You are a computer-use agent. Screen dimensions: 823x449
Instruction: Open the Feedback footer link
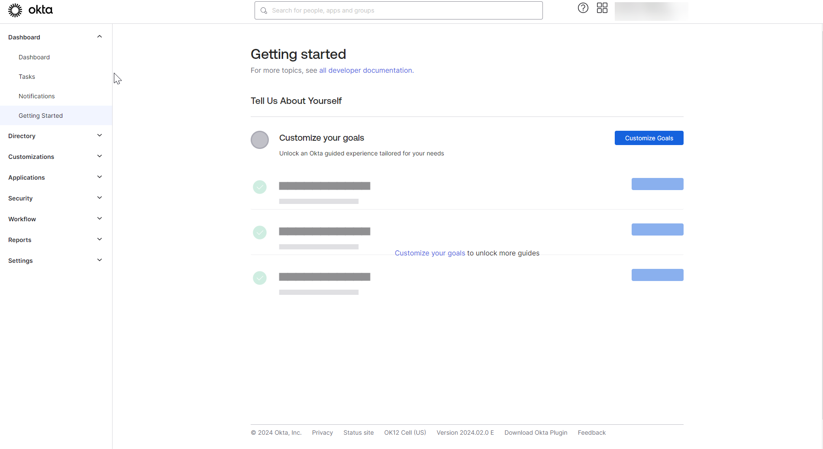592,433
